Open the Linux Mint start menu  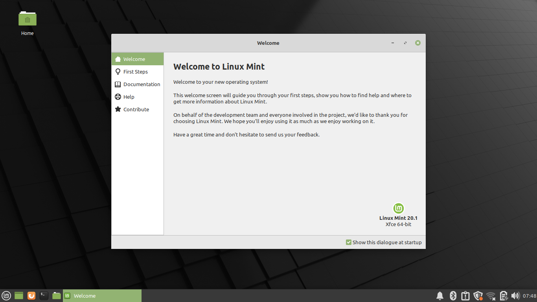pos(6,296)
